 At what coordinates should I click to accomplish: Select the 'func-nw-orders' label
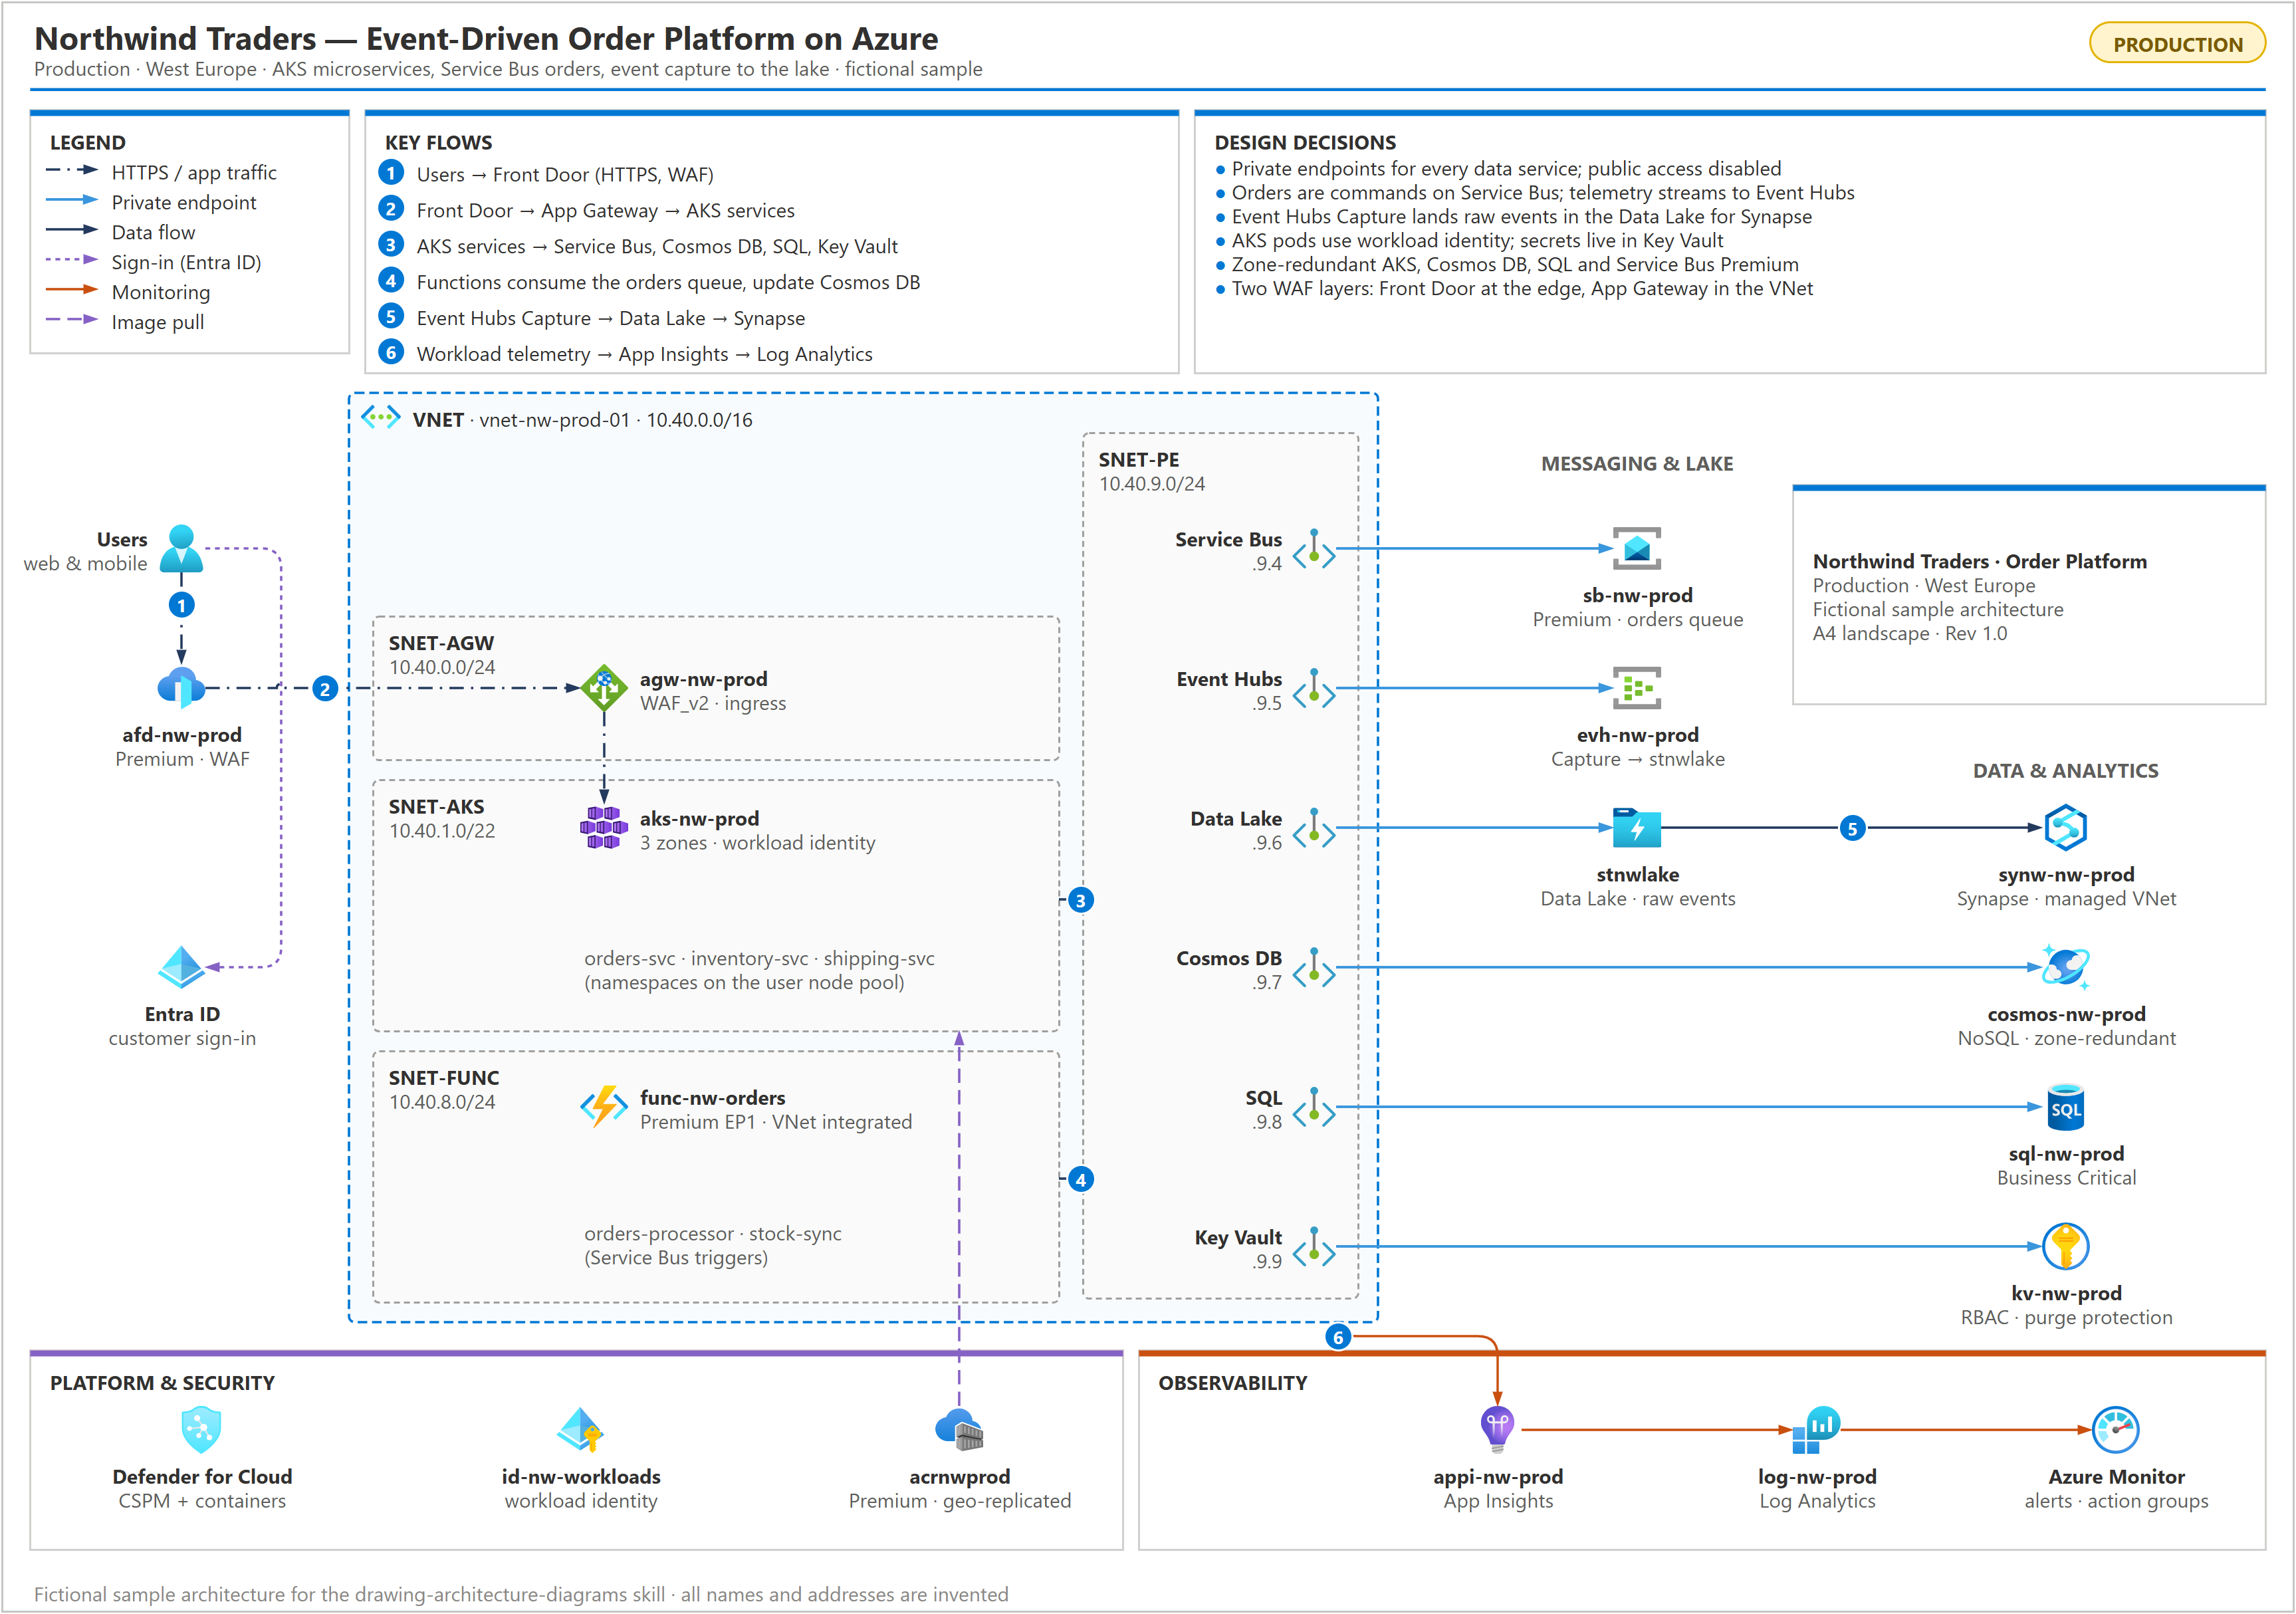[x=713, y=1098]
